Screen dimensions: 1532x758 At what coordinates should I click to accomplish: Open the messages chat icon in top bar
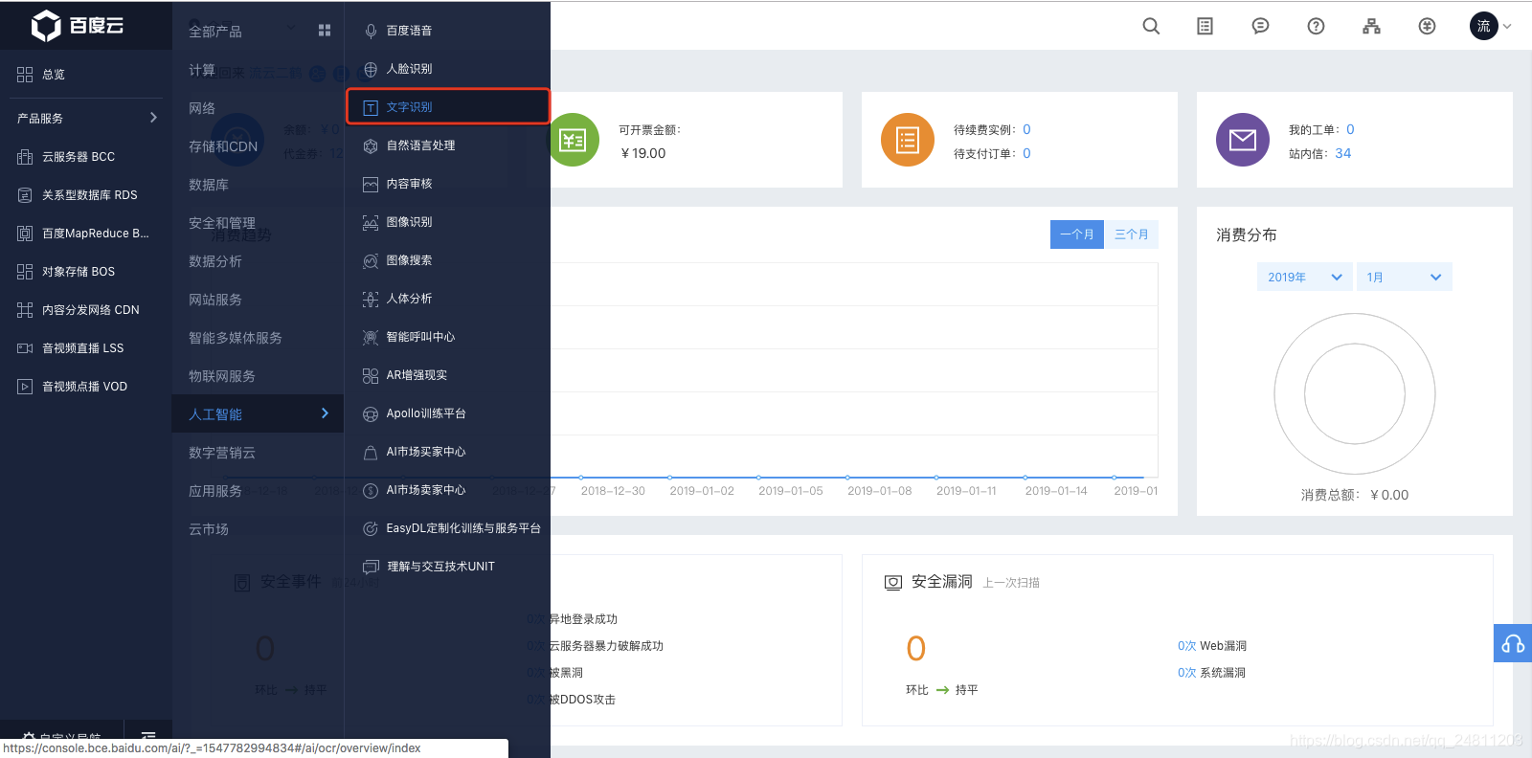click(x=1260, y=26)
